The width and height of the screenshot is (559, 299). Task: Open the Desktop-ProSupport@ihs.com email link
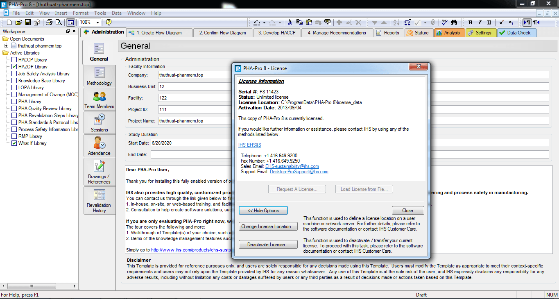[299, 172]
